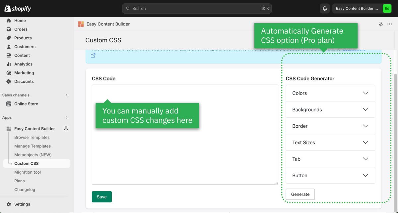
Task: Open the Changelog page
Action: [x=25, y=189]
